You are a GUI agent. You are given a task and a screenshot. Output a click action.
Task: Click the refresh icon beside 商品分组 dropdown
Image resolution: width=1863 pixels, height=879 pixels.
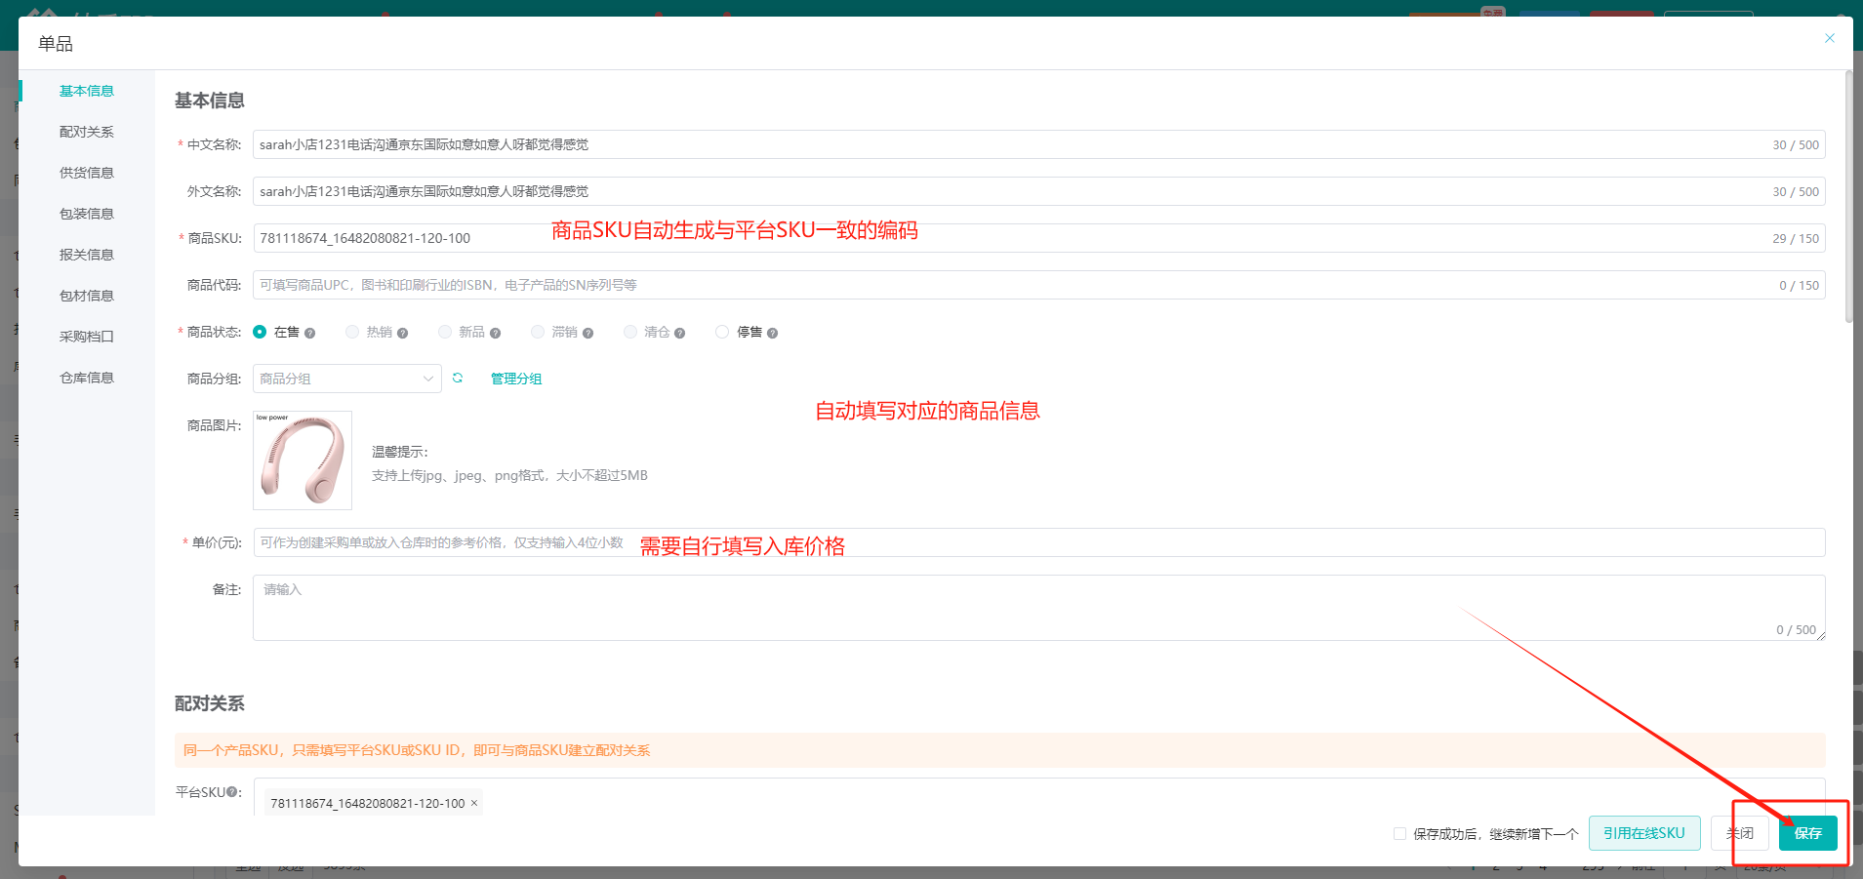tap(458, 378)
